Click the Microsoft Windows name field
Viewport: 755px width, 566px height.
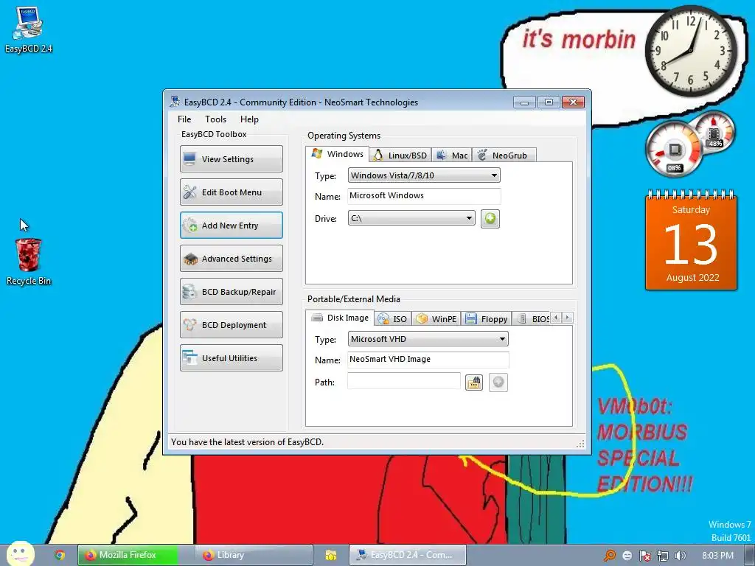[424, 196]
